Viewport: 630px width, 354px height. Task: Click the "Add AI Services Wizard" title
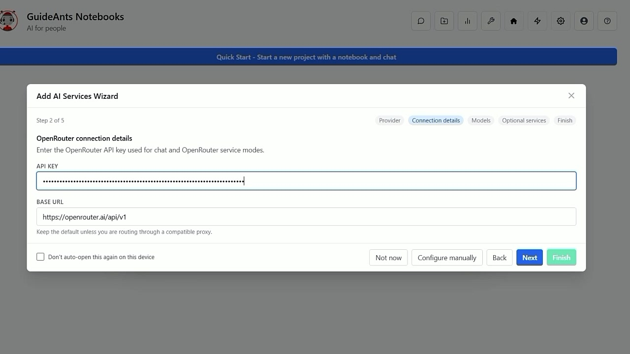[x=77, y=96]
